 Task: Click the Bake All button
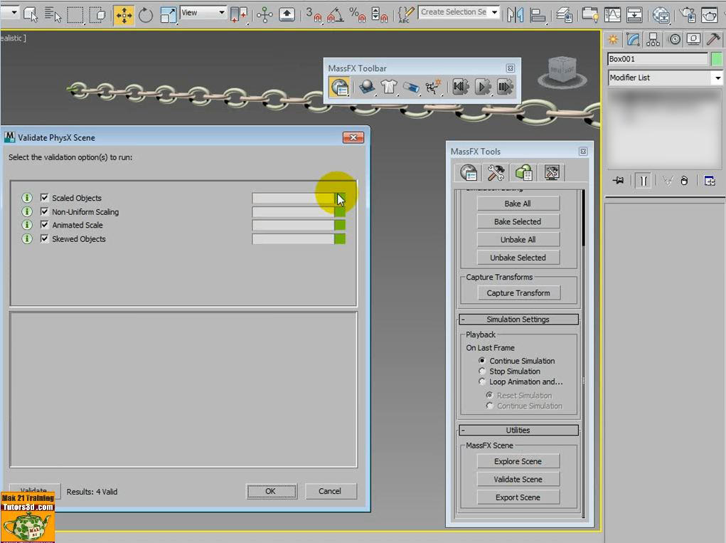point(518,204)
